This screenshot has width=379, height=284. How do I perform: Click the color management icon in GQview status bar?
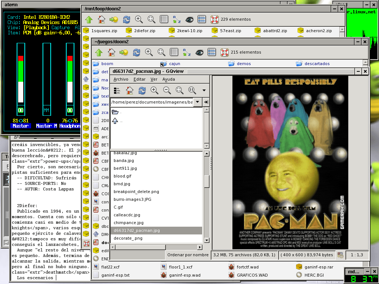[x=341, y=255]
